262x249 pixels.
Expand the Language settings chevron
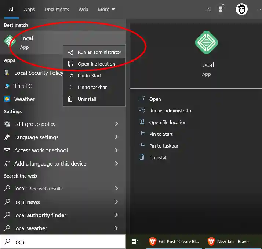(116, 137)
